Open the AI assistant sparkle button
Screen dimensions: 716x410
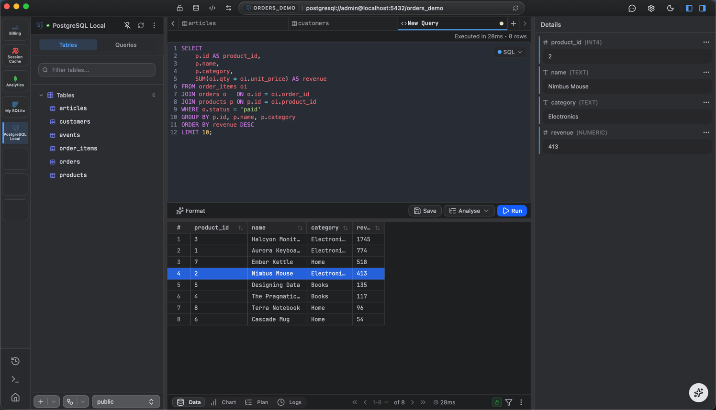coord(699,393)
